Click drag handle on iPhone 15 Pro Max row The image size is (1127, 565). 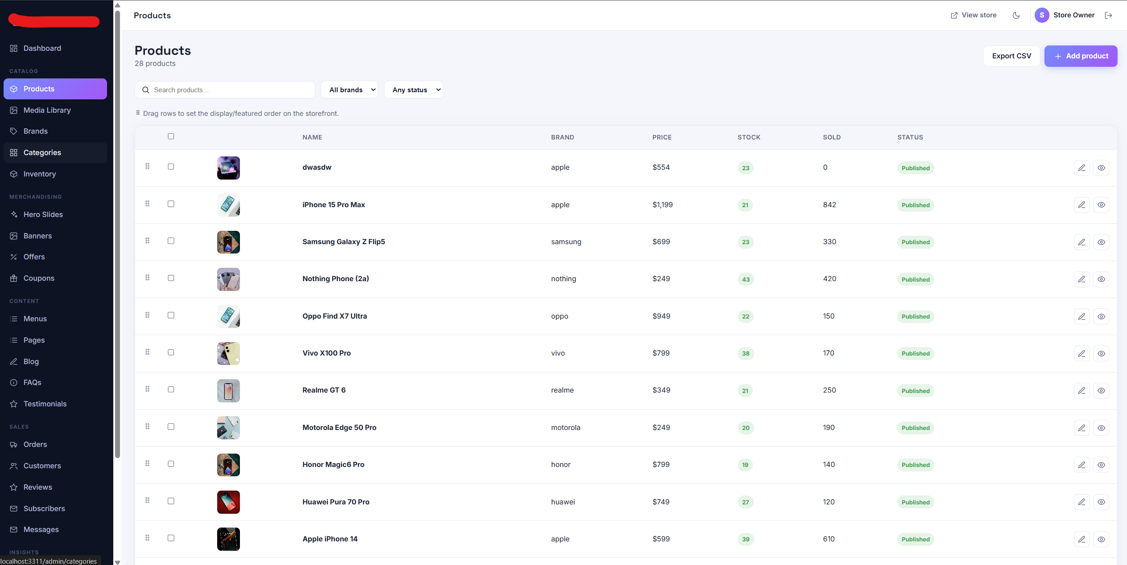(x=147, y=204)
